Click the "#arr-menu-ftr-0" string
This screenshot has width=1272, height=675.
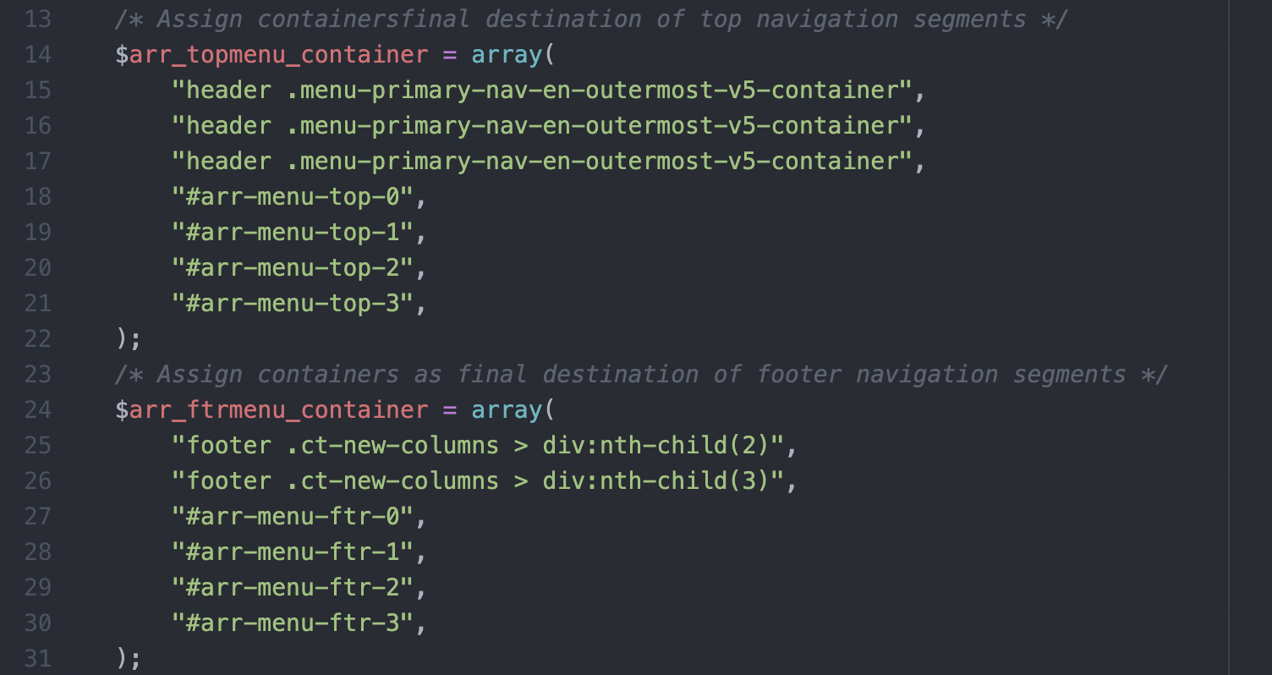[x=293, y=517]
